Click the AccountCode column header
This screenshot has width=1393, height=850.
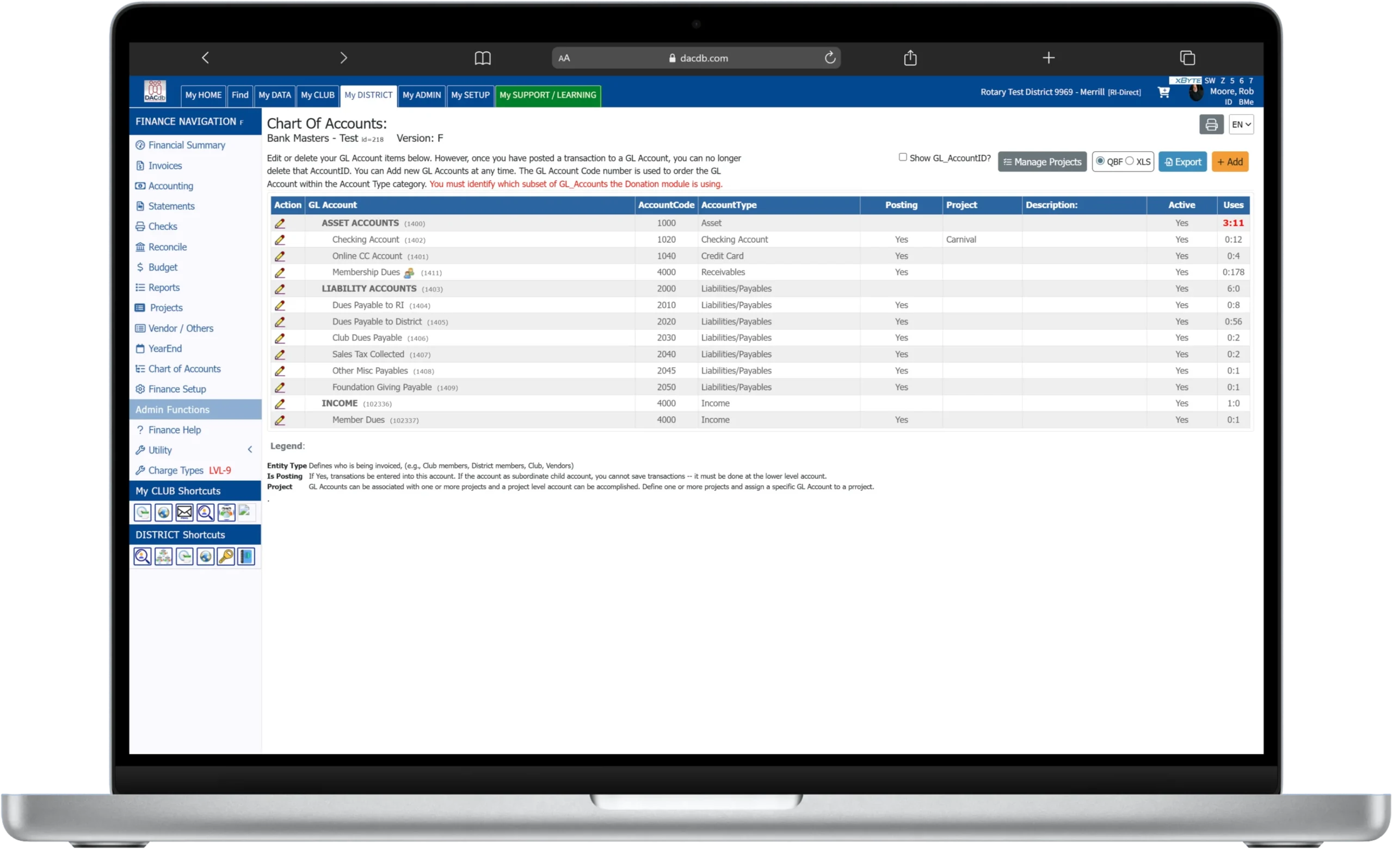(x=666, y=205)
